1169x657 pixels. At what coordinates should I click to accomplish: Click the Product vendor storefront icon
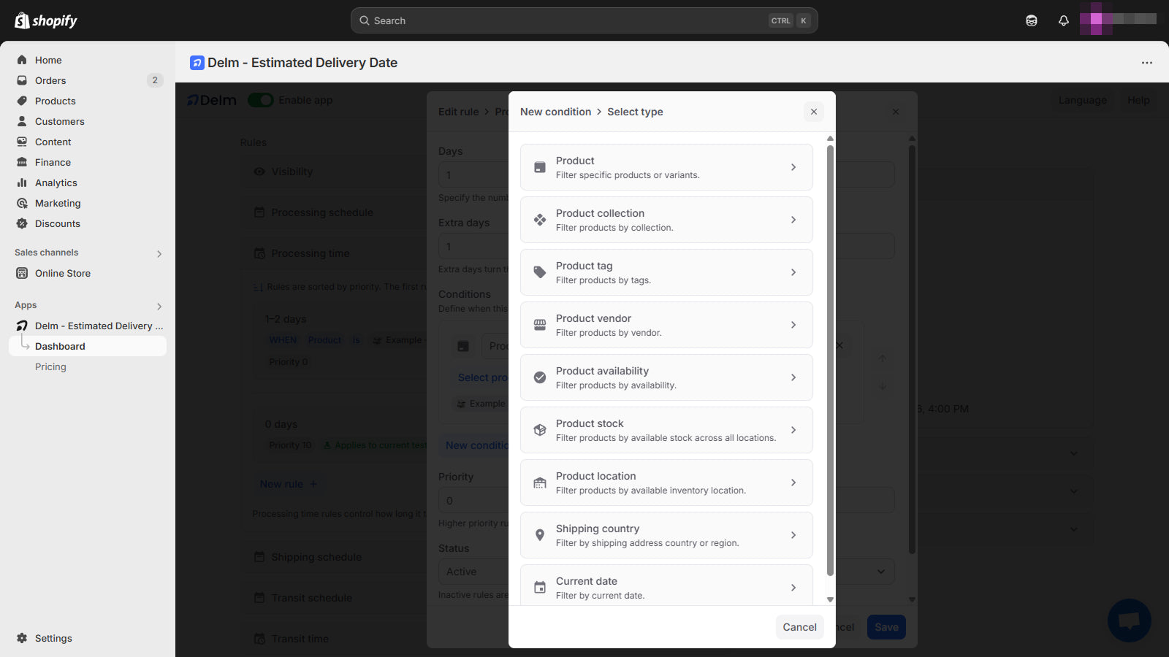(540, 325)
